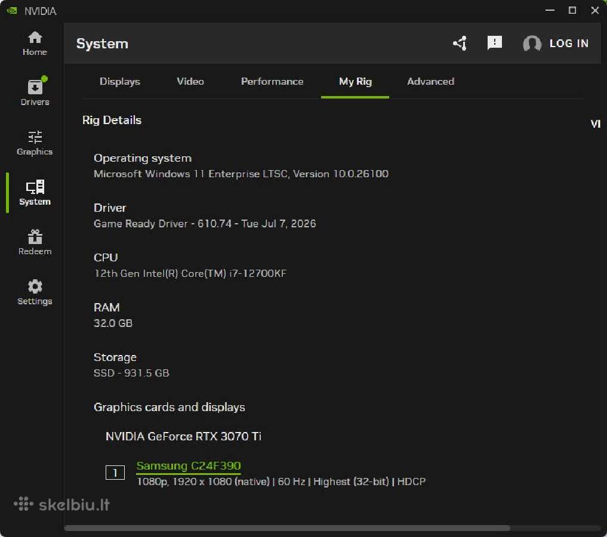Close the NVIDIA app window
Screen dimensions: 607x537
[595, 11]
